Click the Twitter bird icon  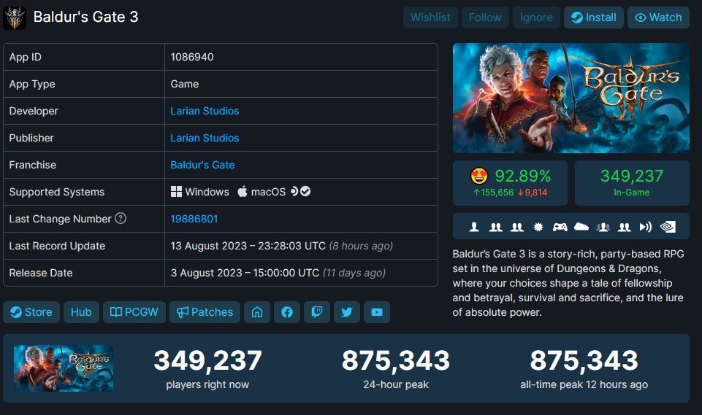[347, 312]
